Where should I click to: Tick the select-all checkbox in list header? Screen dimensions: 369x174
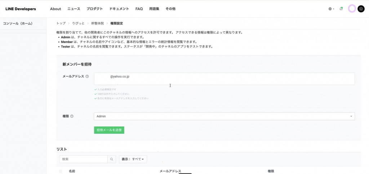coord(61,171)
